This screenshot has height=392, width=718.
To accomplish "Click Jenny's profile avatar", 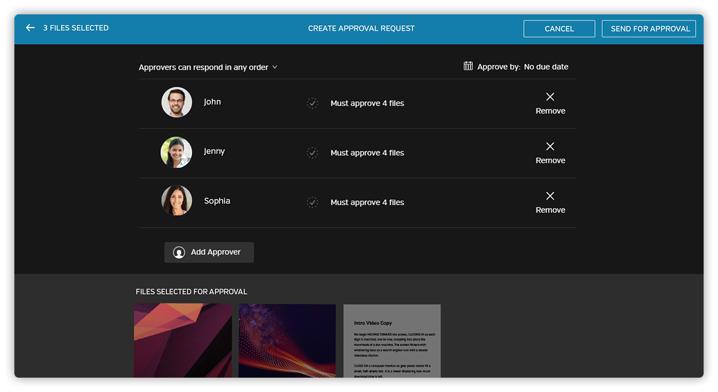I will point(176,152).
